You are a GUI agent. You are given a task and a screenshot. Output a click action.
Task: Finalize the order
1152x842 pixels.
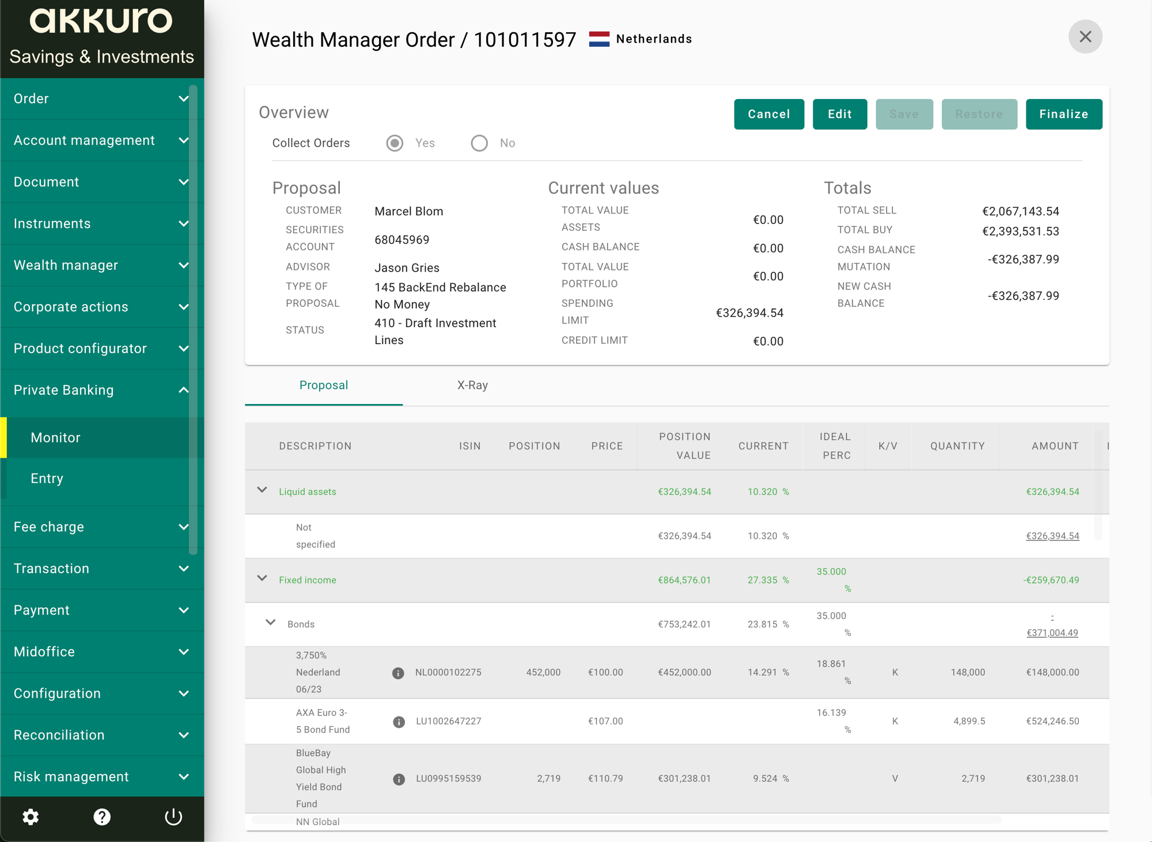[1064, 114]
